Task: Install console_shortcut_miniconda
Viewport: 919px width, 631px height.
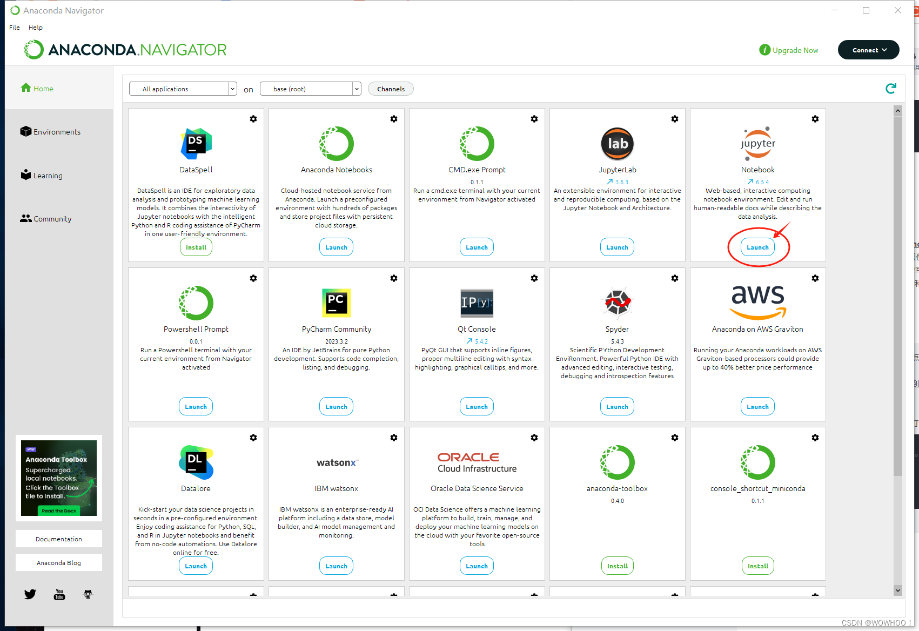Action: (x=758, y=566)
